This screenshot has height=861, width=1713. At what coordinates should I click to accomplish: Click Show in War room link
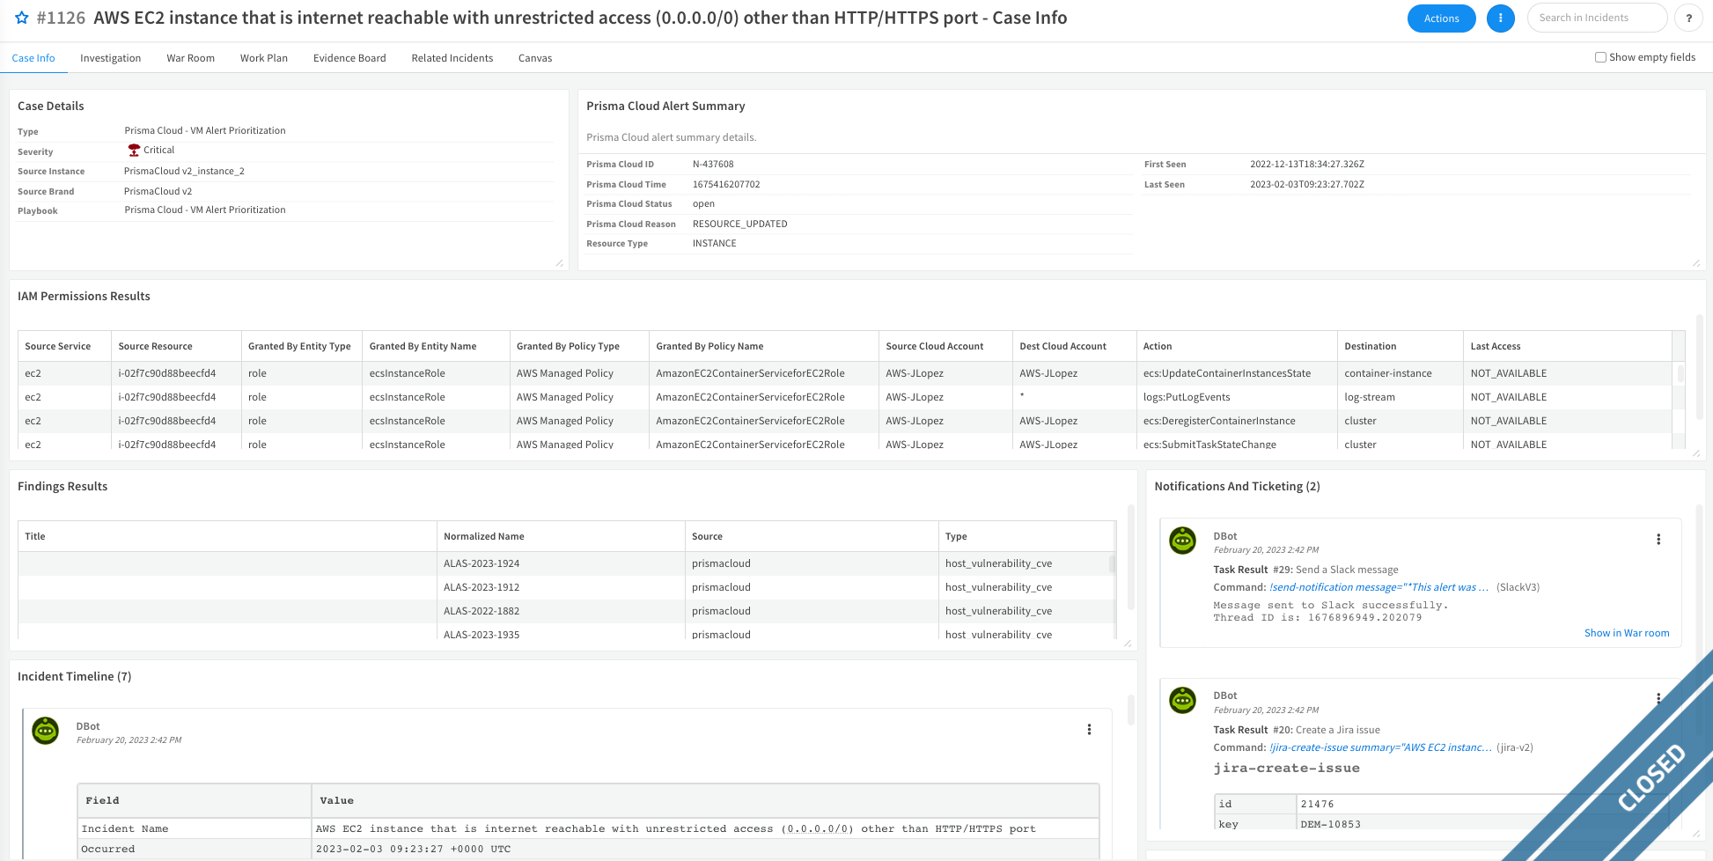pyautogui.click(x=1626, y=633)
